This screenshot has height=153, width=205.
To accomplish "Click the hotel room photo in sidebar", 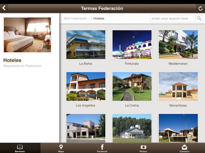I will [x=27, y=35].
